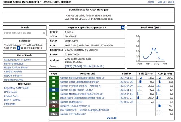Click View All private funds

111,118
